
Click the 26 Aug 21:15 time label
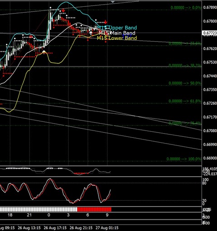coord(81,228)
